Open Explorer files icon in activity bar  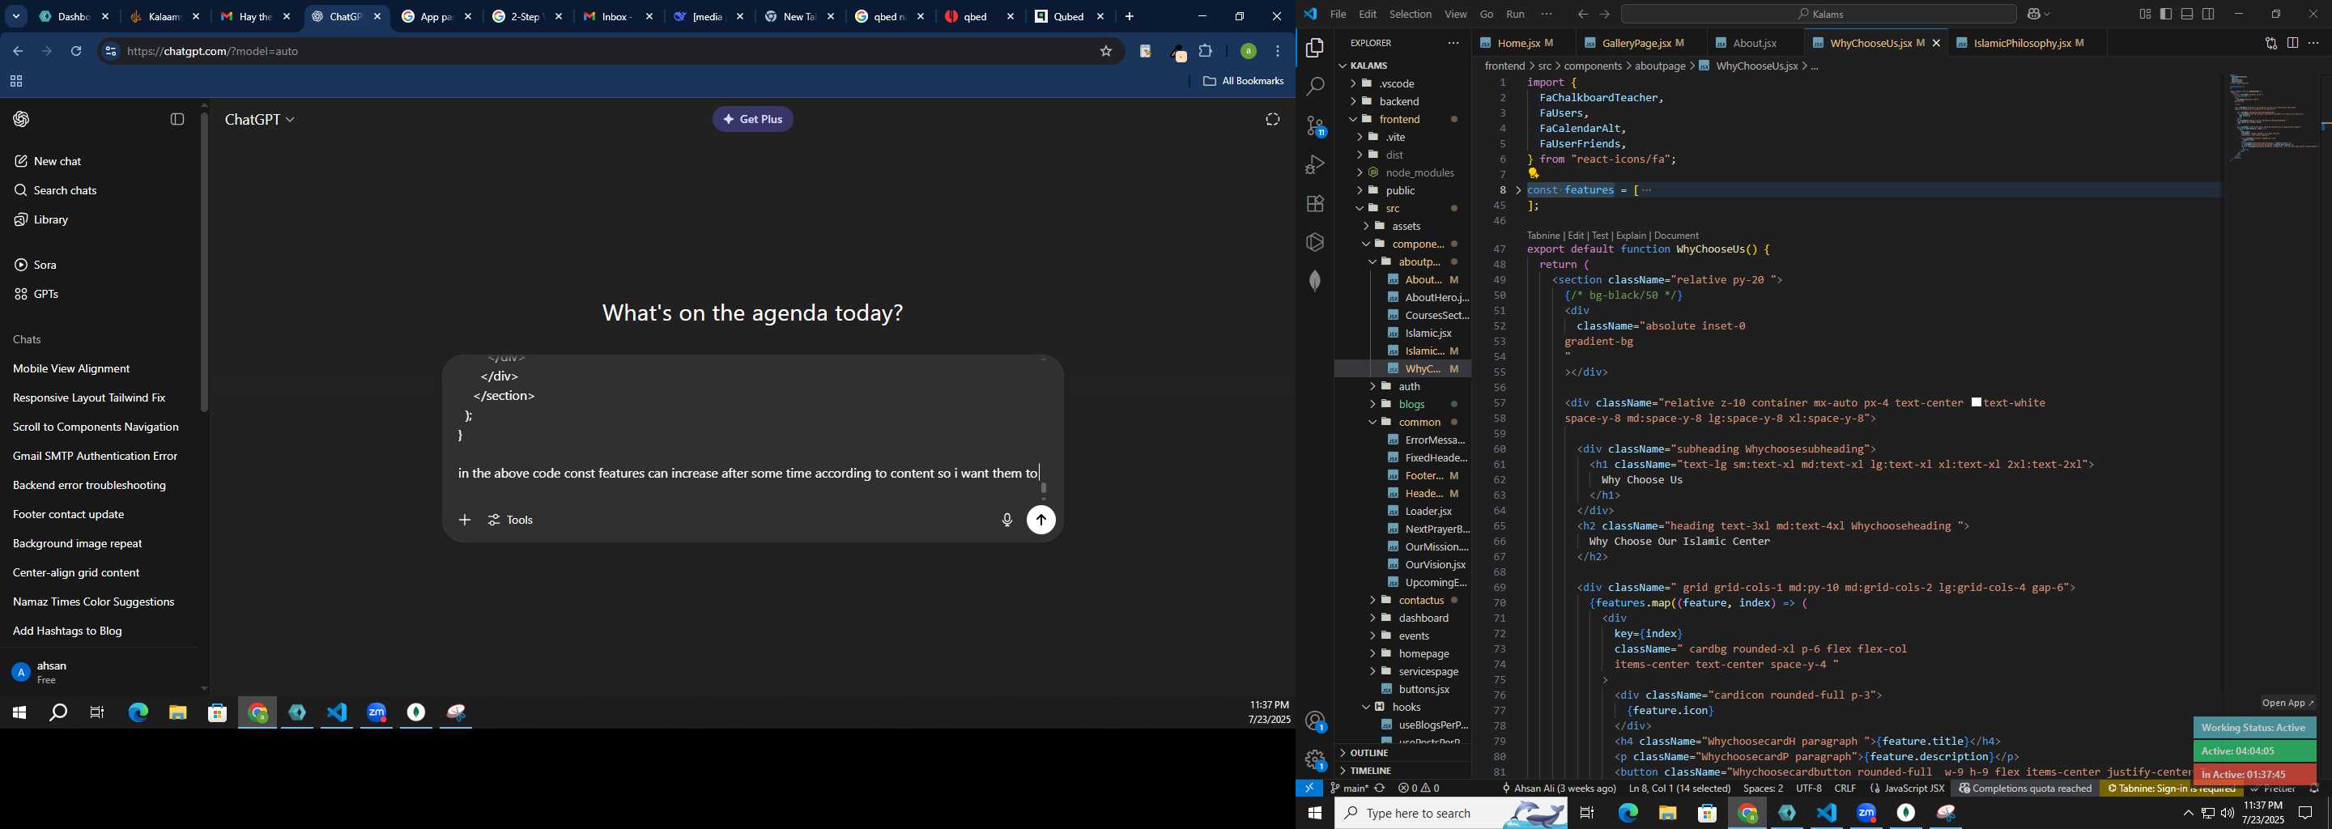pyautogui.click(x=1315, y=48)
